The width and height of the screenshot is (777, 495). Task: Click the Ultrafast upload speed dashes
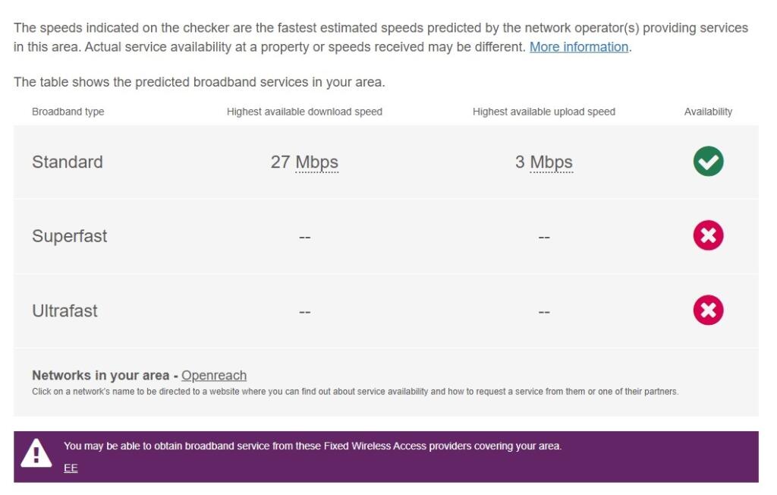tap(544, 313)
